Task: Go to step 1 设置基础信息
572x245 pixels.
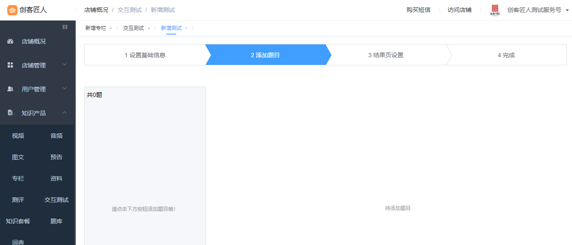Action: 145,55
